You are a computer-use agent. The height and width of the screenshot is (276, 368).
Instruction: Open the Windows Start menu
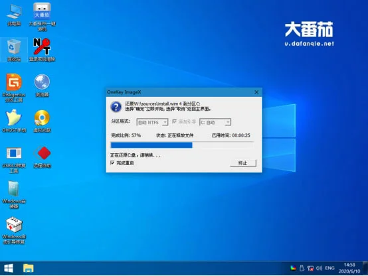(x=9, y=268)
